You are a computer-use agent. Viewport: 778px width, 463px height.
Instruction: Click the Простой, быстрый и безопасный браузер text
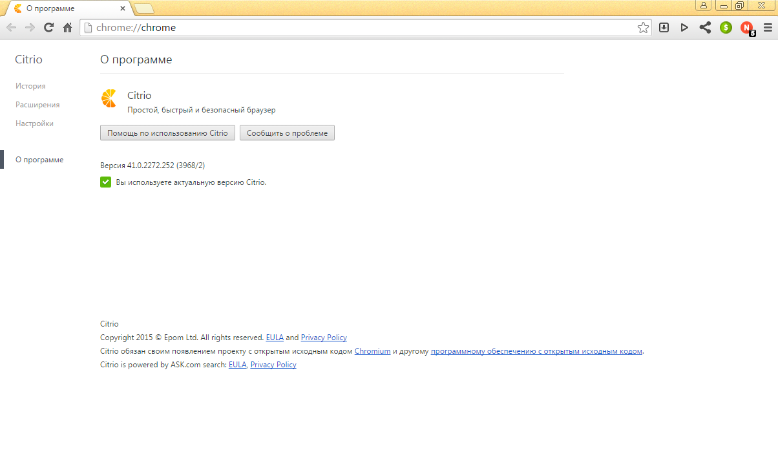click(x=202, y=110)
